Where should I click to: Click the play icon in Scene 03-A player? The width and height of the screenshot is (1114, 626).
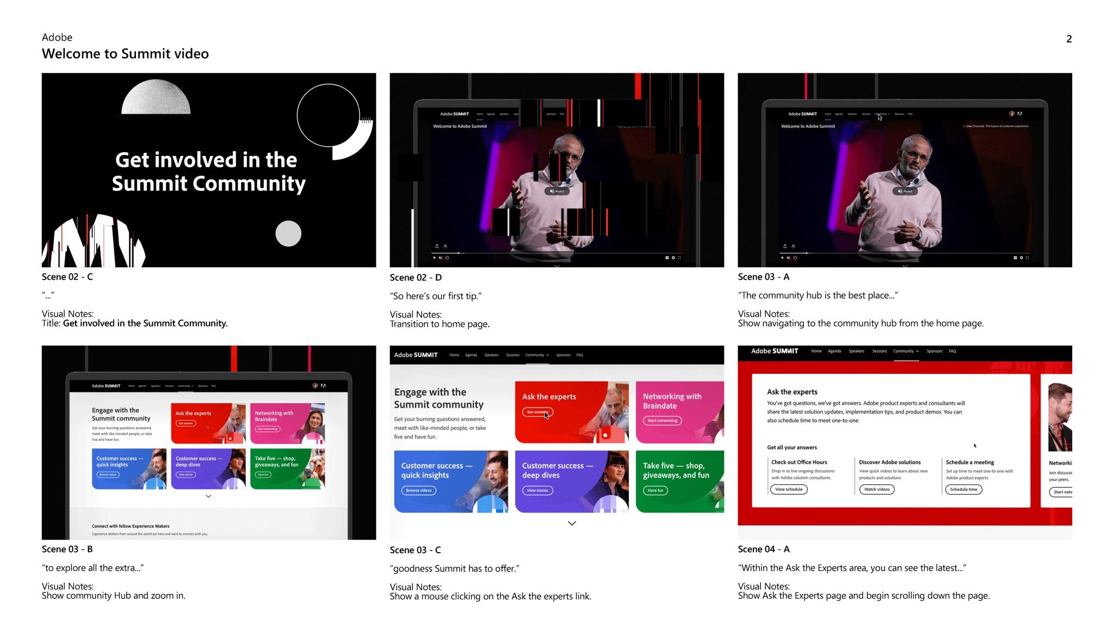point(782,258)
